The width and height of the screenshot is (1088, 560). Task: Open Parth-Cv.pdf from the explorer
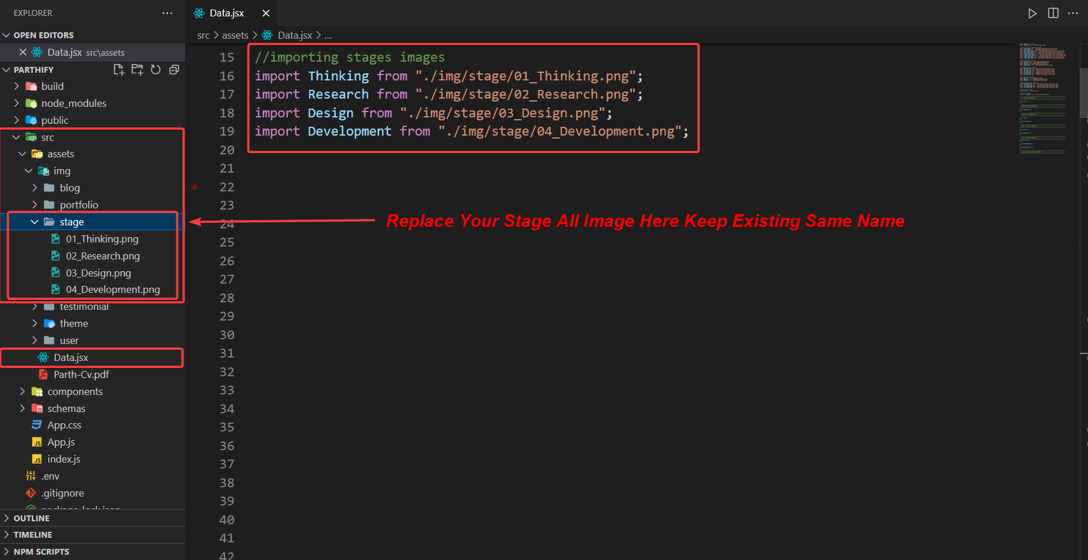[81, 375]
